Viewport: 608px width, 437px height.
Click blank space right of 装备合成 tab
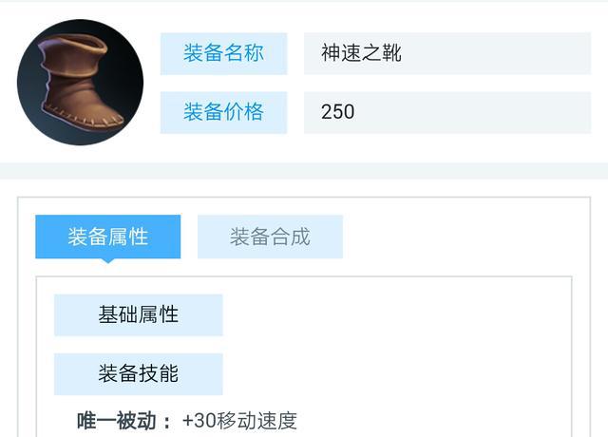point(456,237)
